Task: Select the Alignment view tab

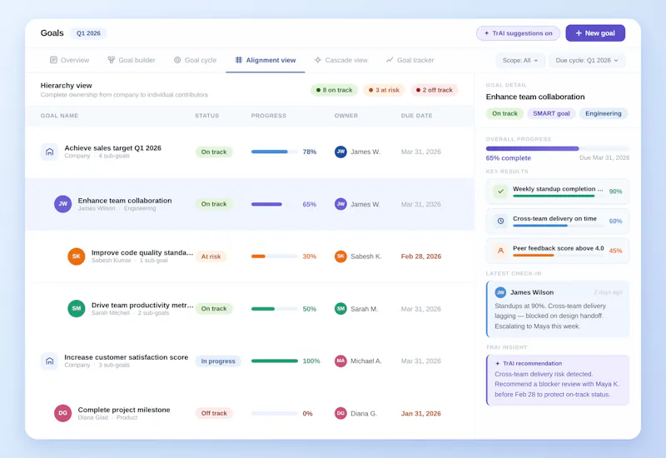Action: tap(266, 60)
